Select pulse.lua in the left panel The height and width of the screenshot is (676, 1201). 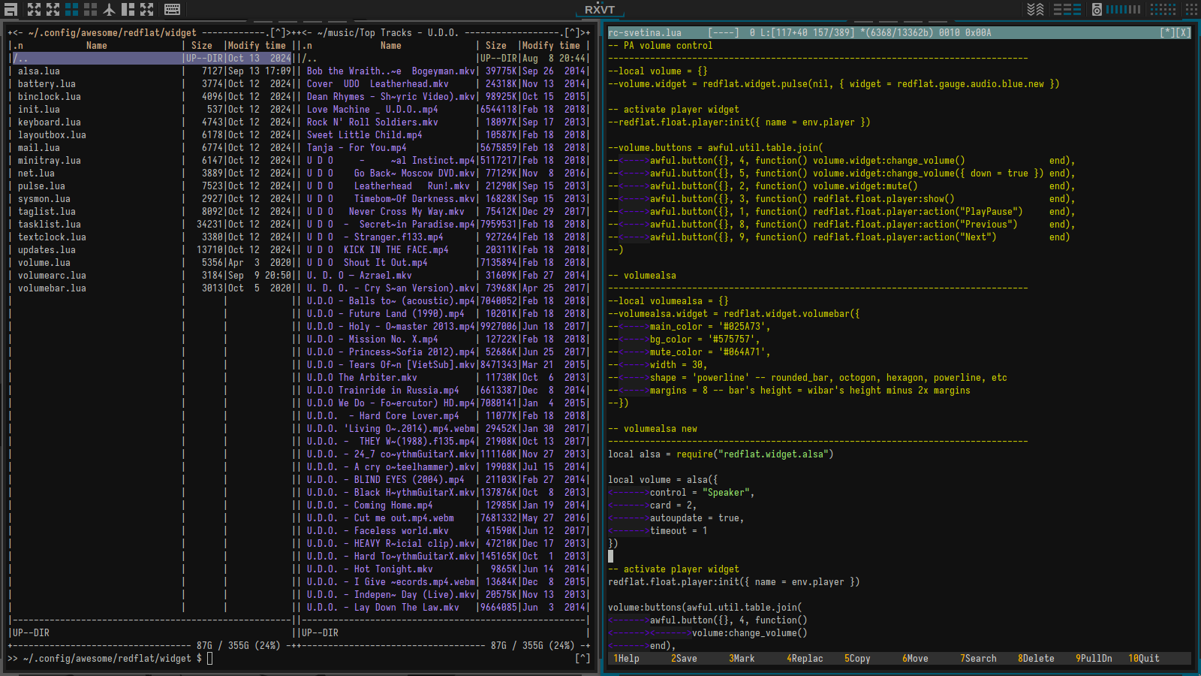click(x=41, y=186)
